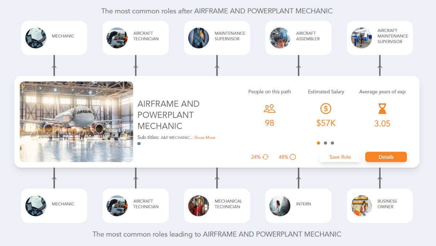
Task: Click the Business Owner circular photo icon
Action: (361, 206)
